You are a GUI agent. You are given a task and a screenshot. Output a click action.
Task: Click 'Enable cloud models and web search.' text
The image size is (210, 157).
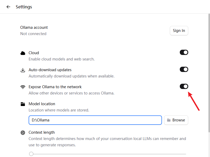coord(62,59)
